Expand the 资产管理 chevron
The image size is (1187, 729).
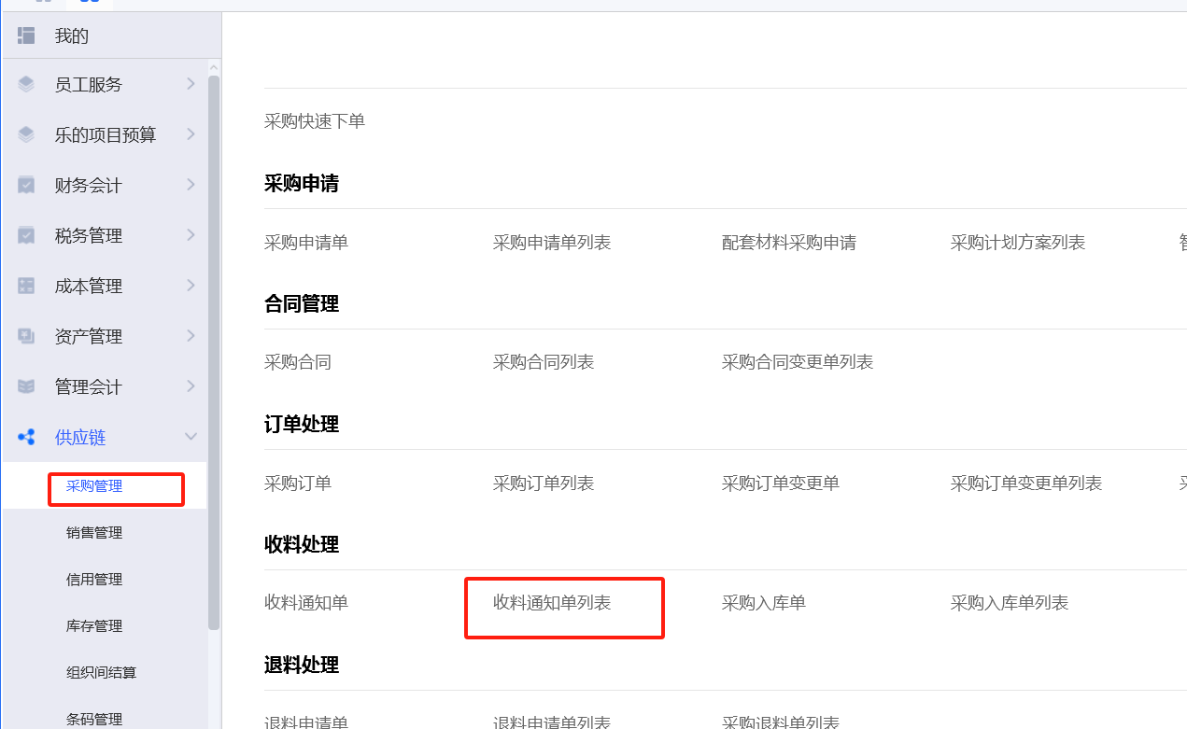pyautogui.click(x=191, y=337)
